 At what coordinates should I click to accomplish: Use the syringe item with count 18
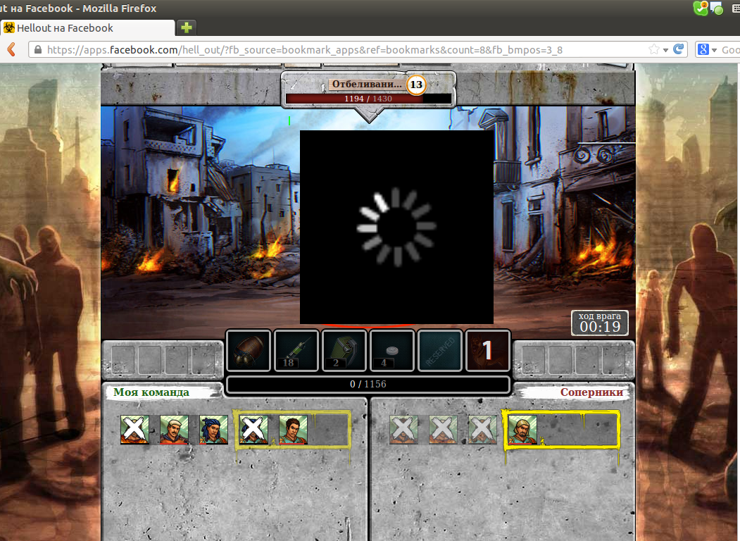tap(296, 351)
